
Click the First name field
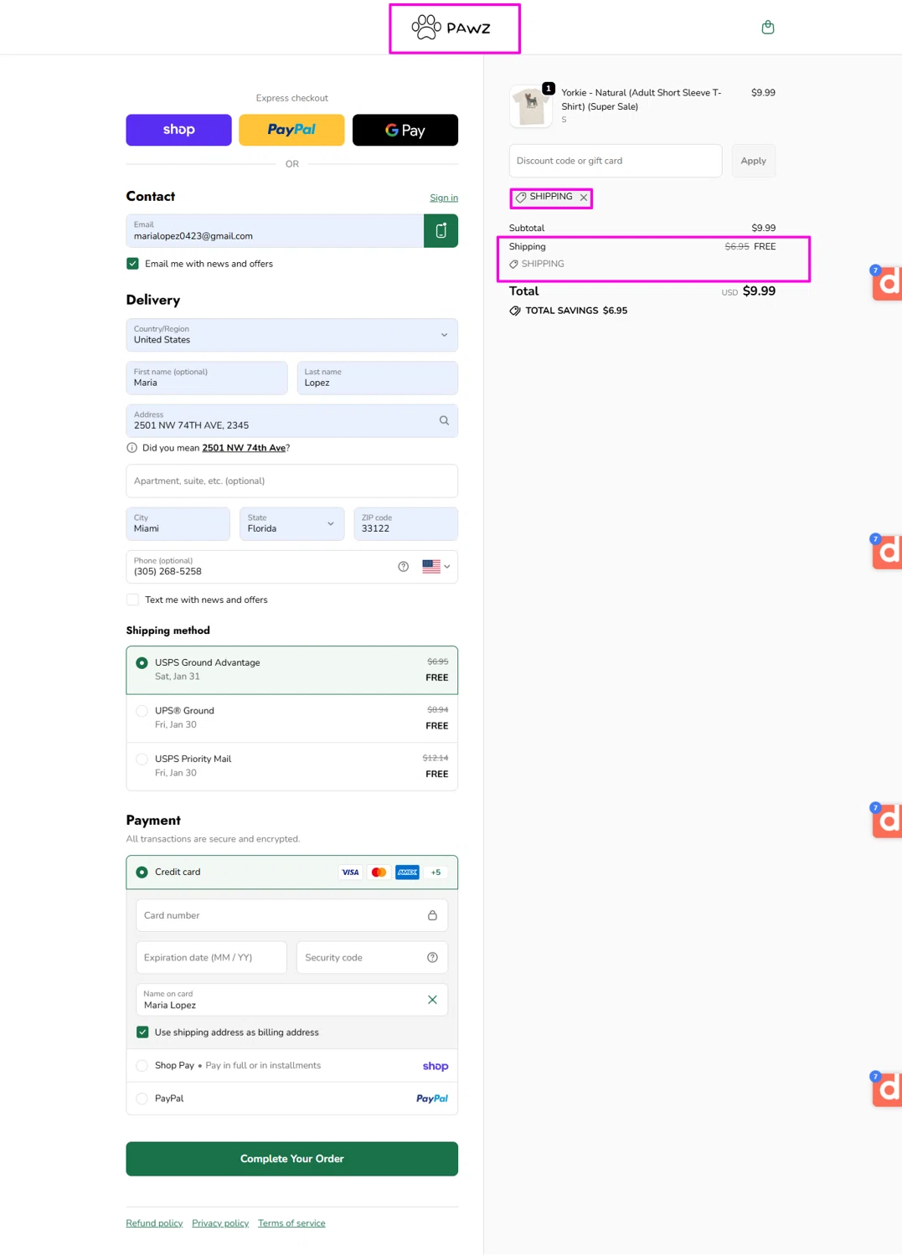[207, 378]
